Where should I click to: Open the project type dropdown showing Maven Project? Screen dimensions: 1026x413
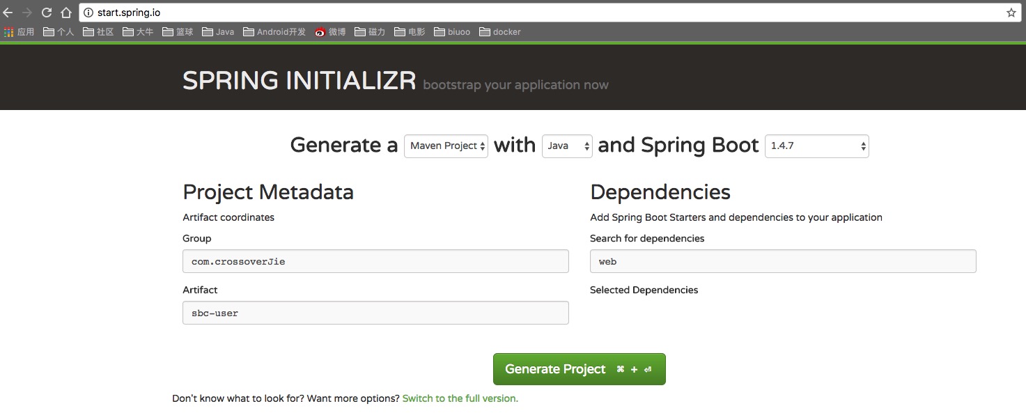(x=446, y=146)
